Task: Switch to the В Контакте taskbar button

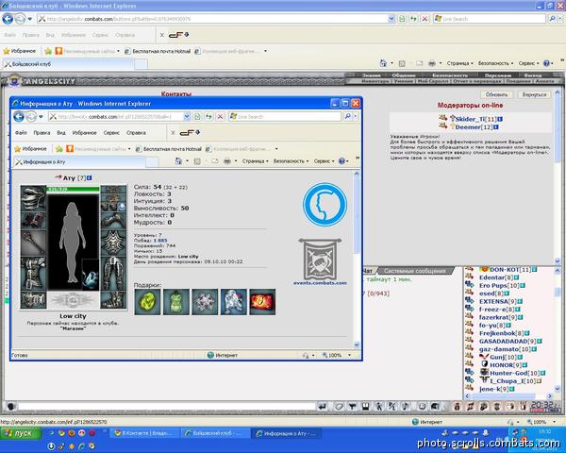Action: pos(145,433)
